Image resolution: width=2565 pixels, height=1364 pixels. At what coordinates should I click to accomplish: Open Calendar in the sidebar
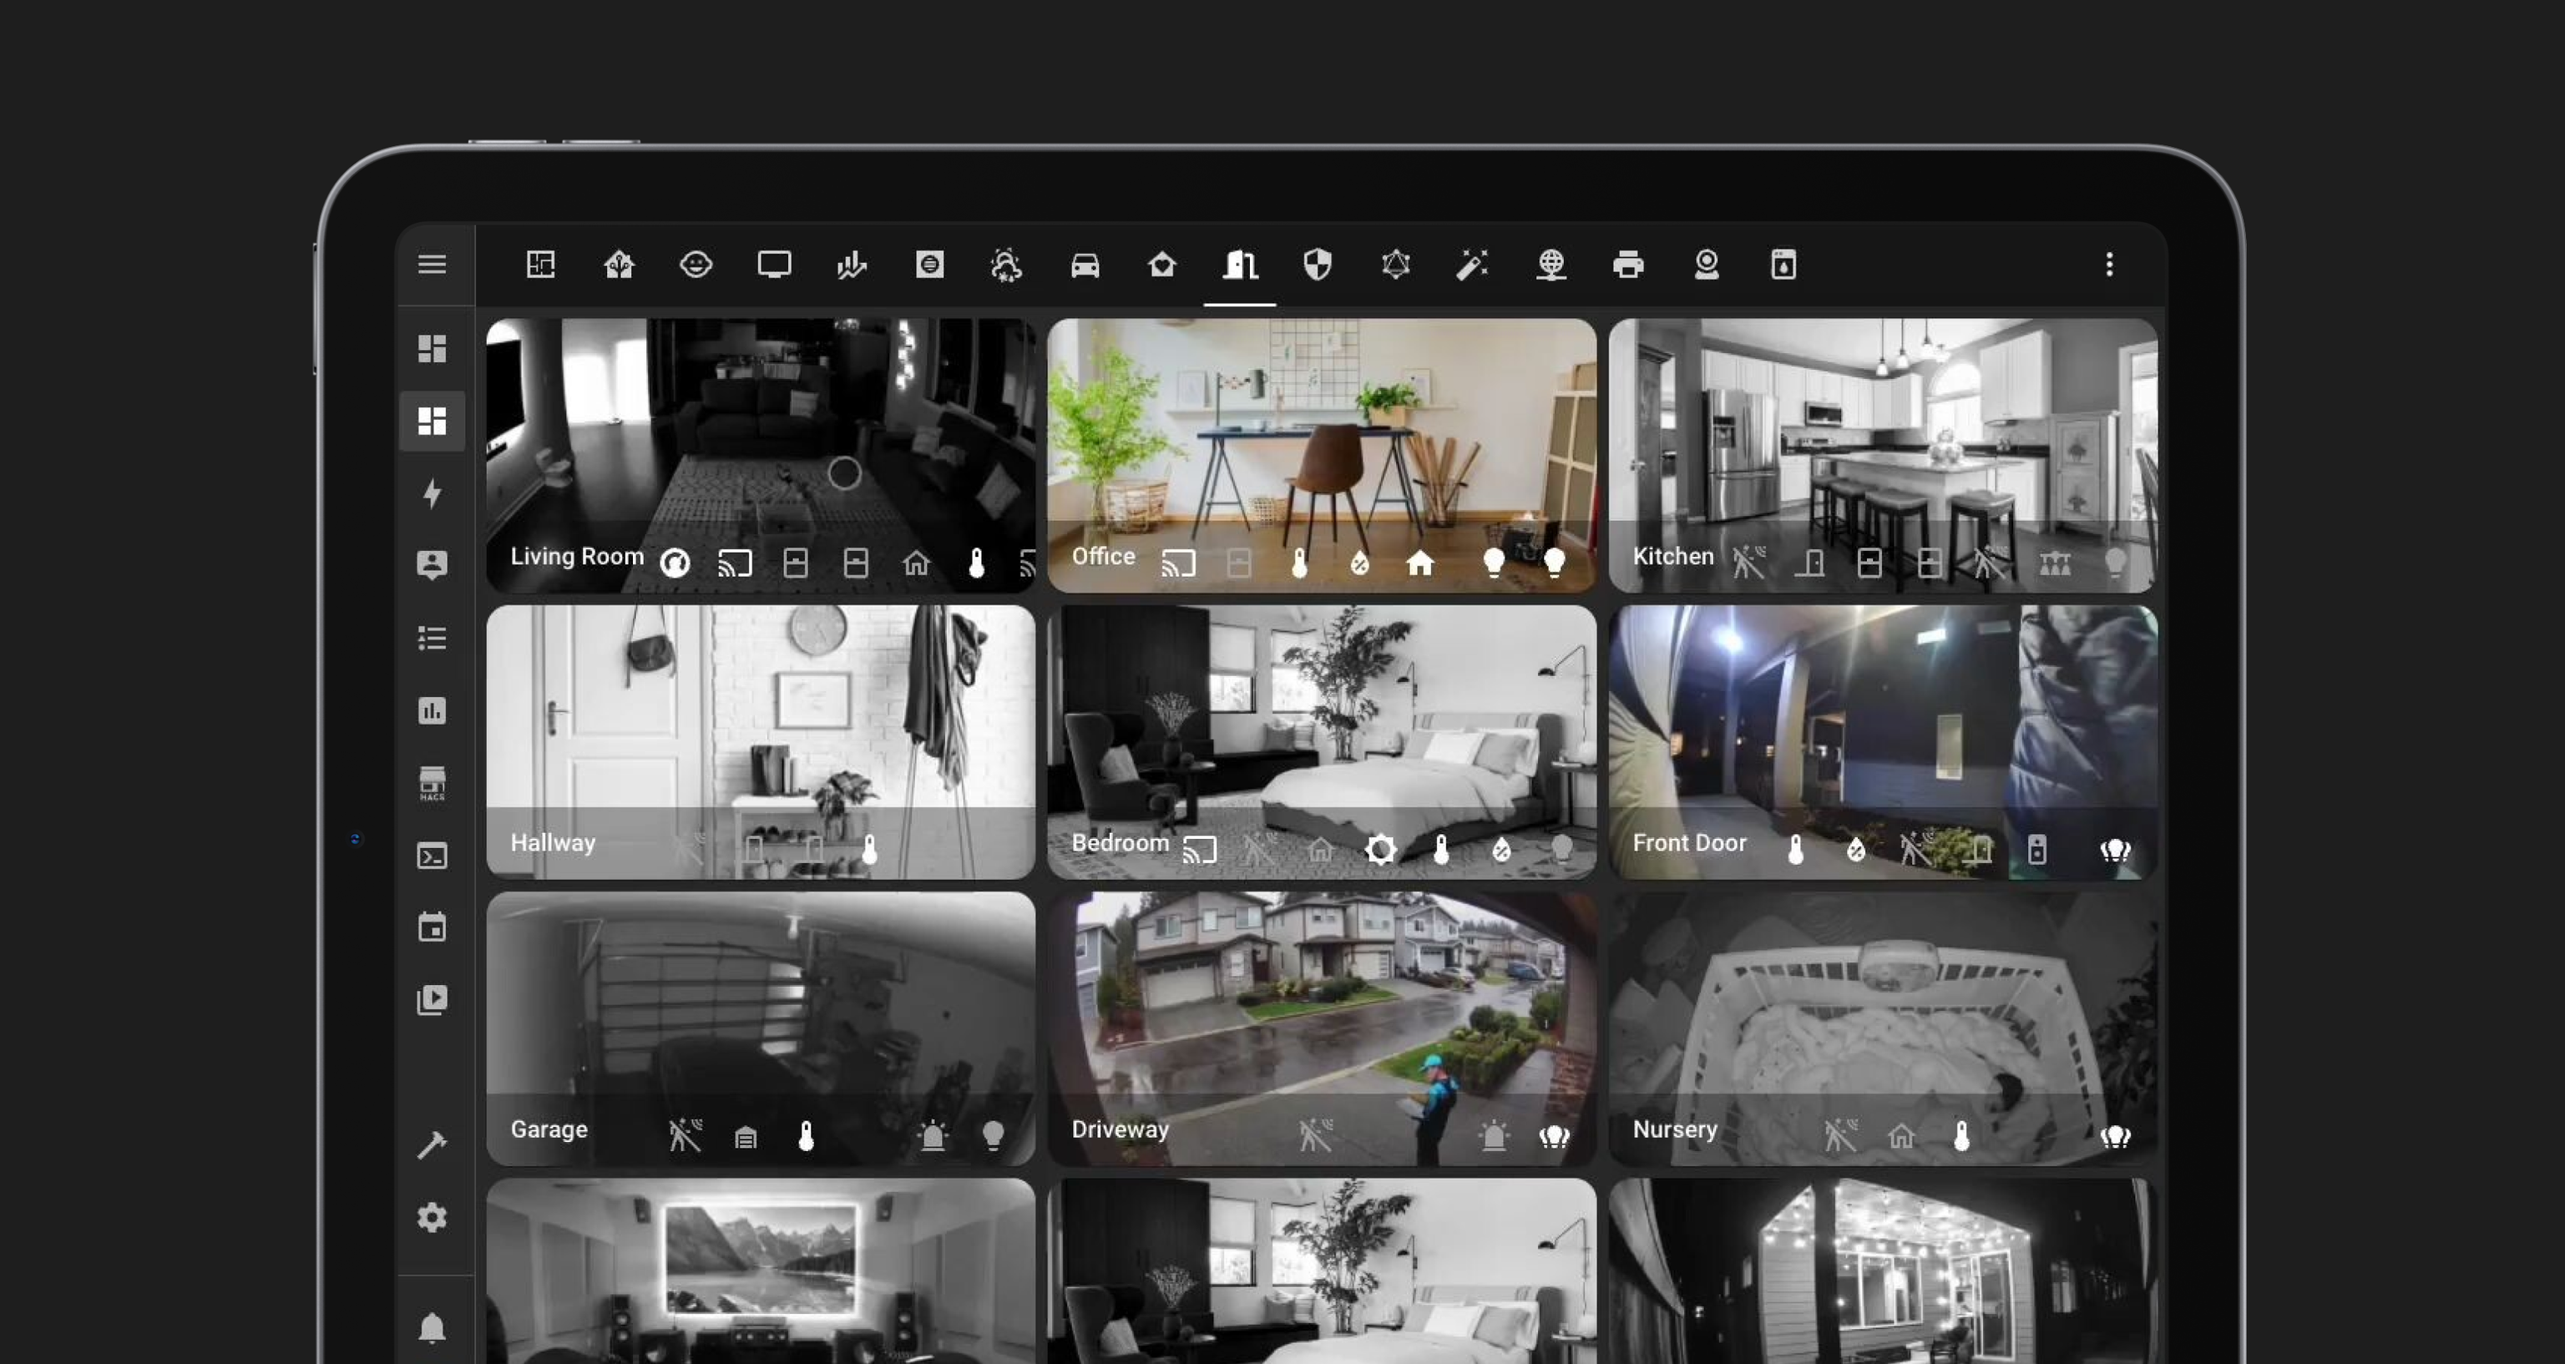pos(431,928)
